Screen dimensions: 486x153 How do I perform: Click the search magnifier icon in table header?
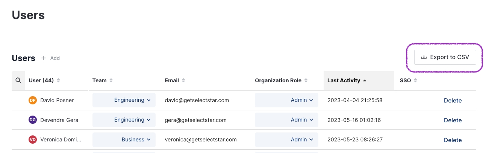18,80
